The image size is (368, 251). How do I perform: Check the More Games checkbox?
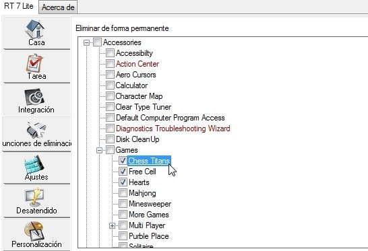pyautogui.click(x=123, y=215)
